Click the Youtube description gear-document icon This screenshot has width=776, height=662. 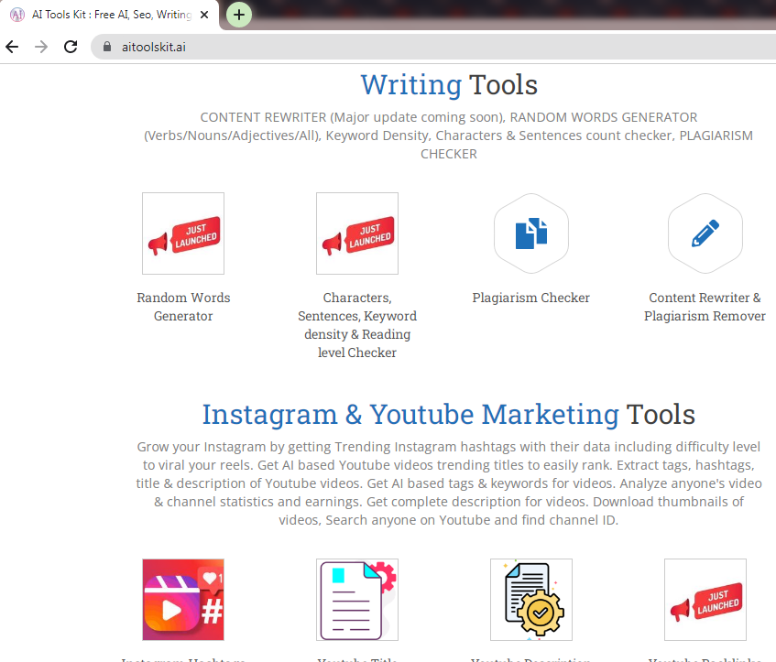coord(531,600)
